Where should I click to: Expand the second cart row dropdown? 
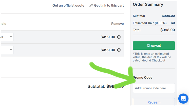[x=11, y=50]
